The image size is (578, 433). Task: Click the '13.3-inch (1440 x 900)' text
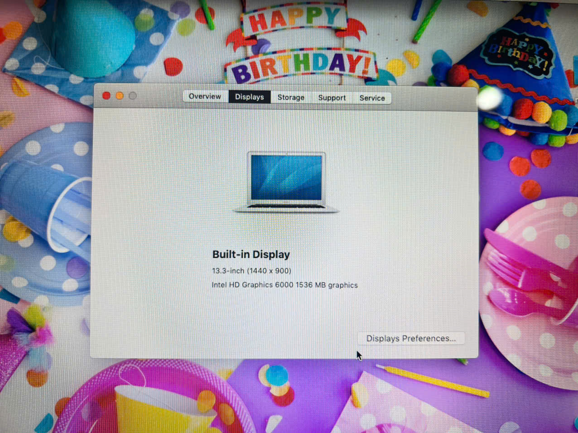tap(251, 271)
